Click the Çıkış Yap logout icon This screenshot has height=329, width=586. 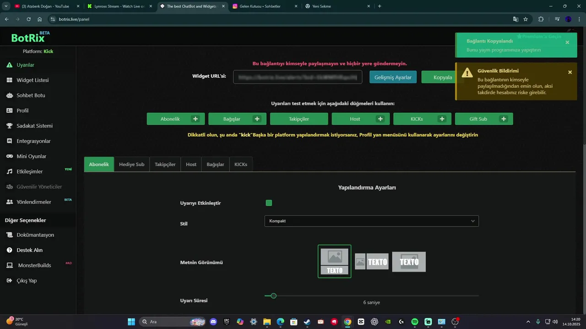coord(9,281)
